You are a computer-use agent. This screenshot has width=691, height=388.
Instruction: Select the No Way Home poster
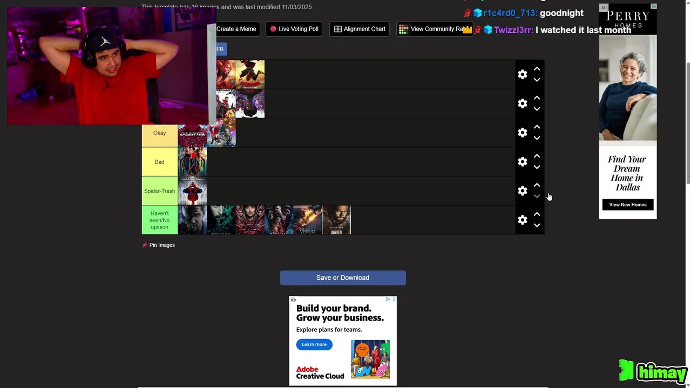tap(226, 103)
